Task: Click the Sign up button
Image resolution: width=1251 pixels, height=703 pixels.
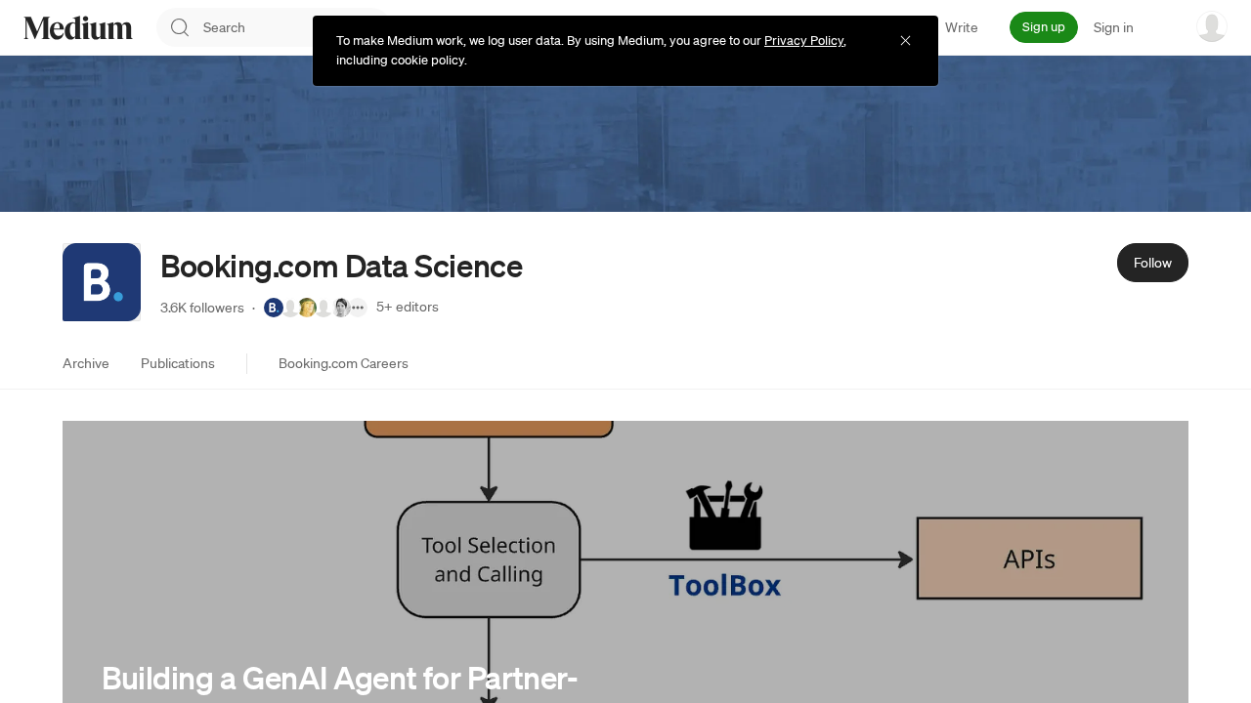Action: (1044, 26)
